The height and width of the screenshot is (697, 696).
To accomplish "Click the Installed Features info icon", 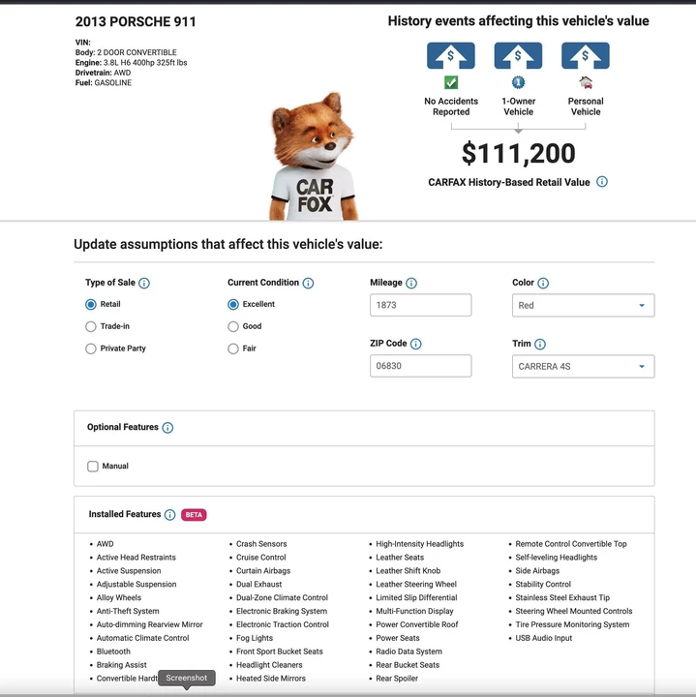I will [169, 515].
